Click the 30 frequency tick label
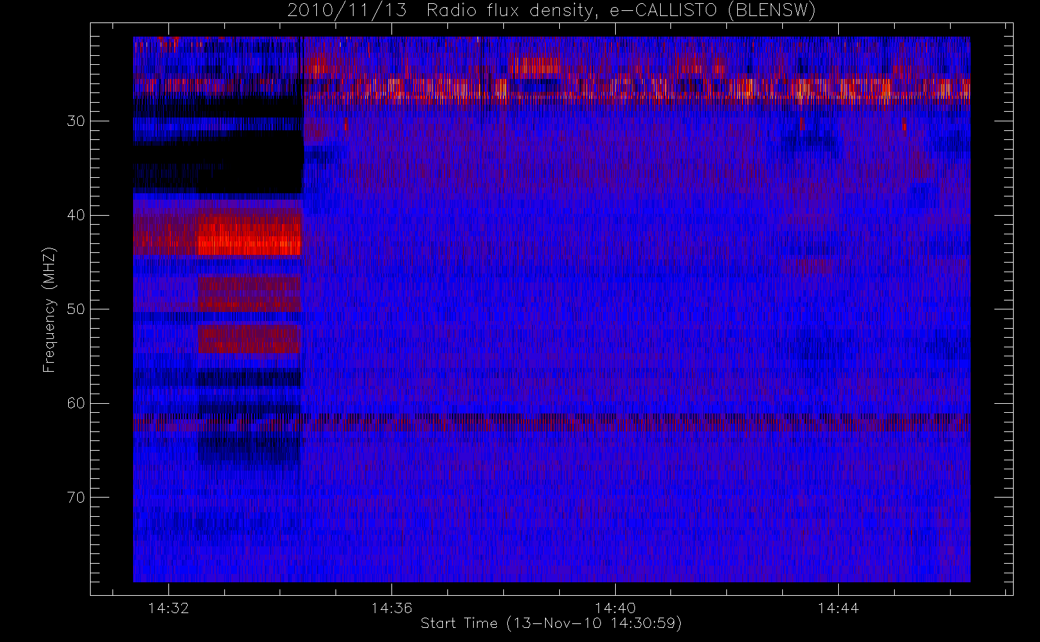Viewport: 1040px width, 642px height. pos(76,121)
